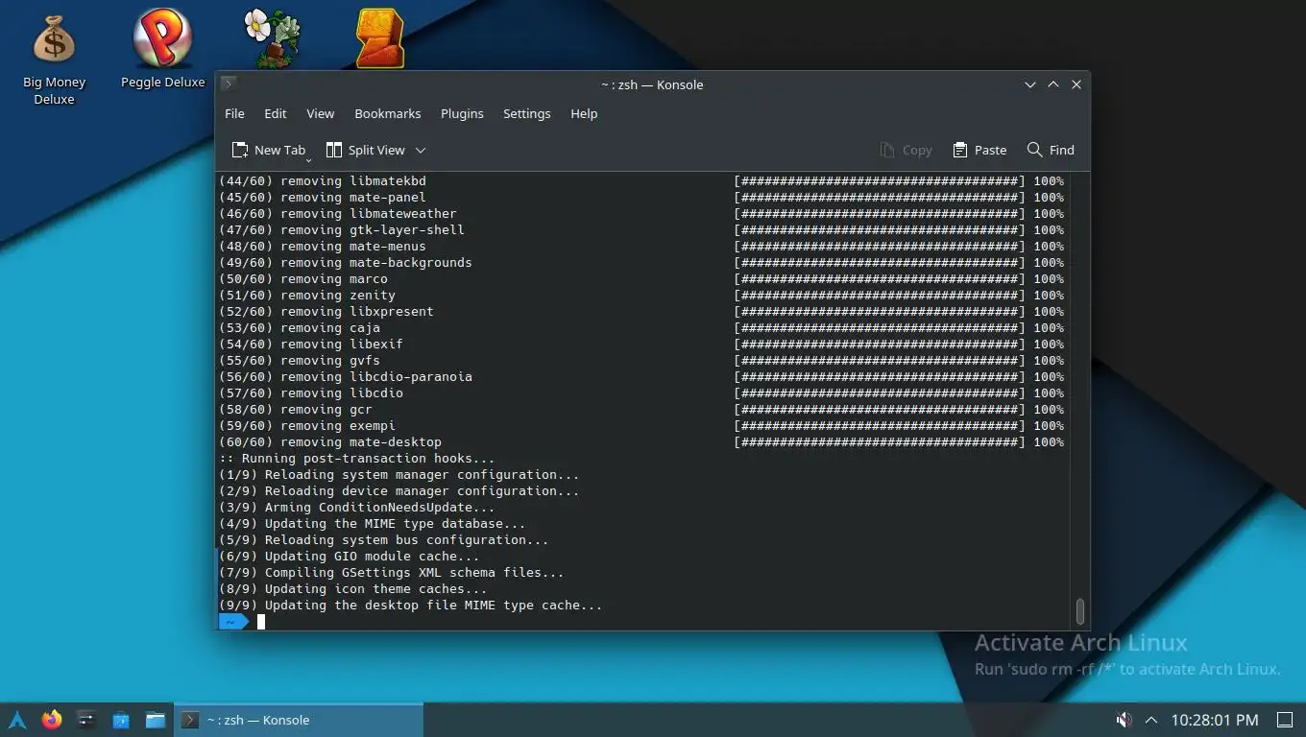The image size is (1306, 737).
Task: Select the orange Z block desktop icon
Action: coord(380,38)
